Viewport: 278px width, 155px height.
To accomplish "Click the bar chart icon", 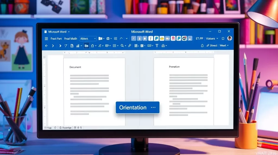I will [78, 46].
